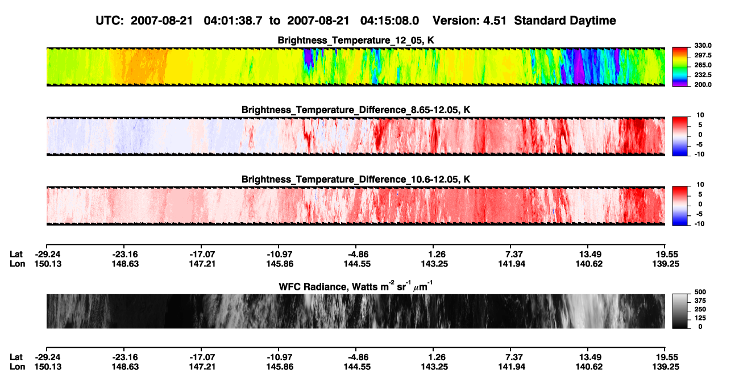Click the Brightness_Temperature_12_05 image strip
This screenshot has width=739, height=379.
[x=355, y=66]
